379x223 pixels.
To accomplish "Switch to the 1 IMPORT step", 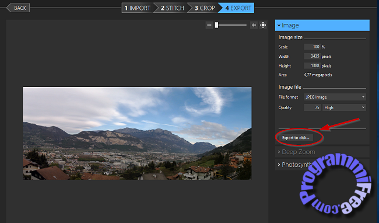I will pos(138,8).
